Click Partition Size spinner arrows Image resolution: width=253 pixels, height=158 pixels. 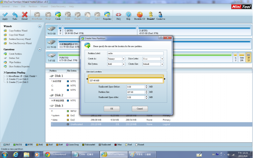[146, 92]
